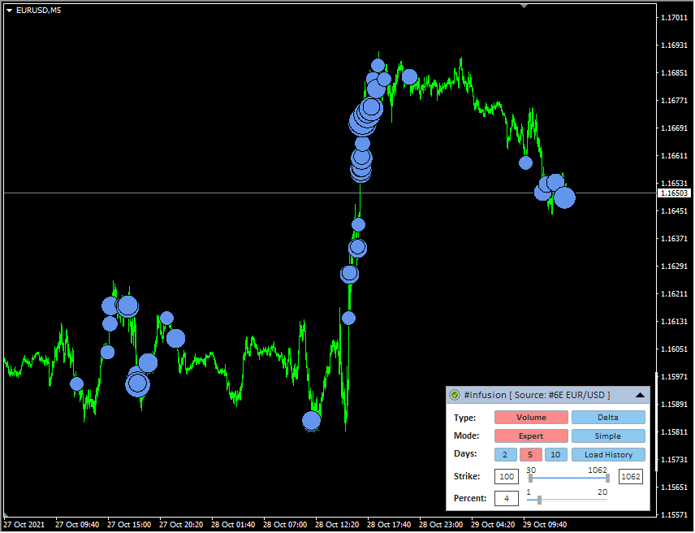Set Days to 2
The height and width of the screenshot is (533, 695).
click(x=504, y=455)
